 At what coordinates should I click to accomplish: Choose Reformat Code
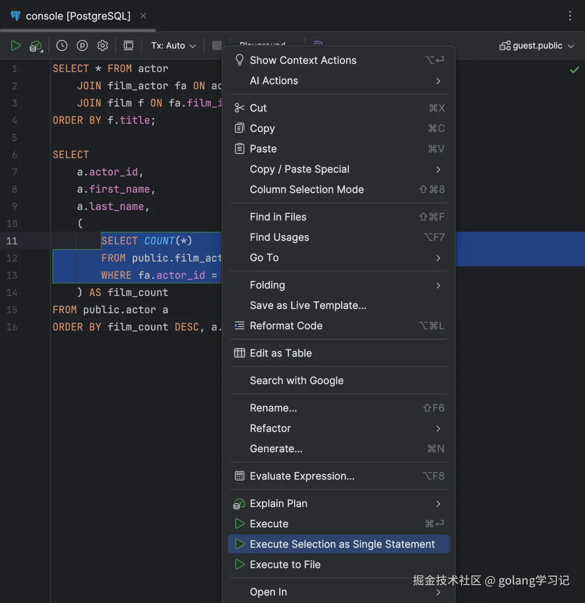[339, 326]
